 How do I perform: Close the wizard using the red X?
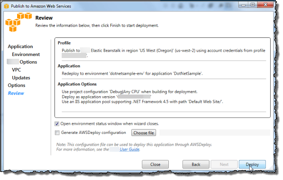click(x=267, y=5)
